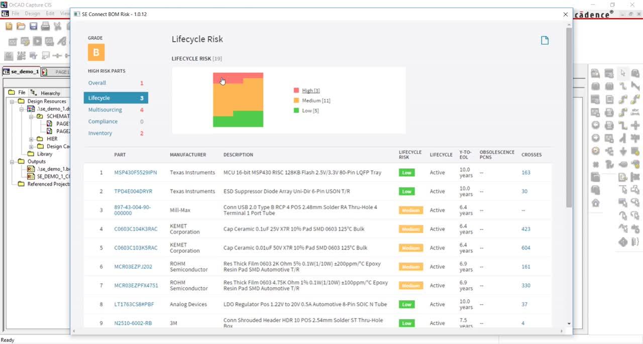The height and width of the screenshot is (344, 643).
Task: Collapse the Outputs tree node
Action: coord(12,162)
